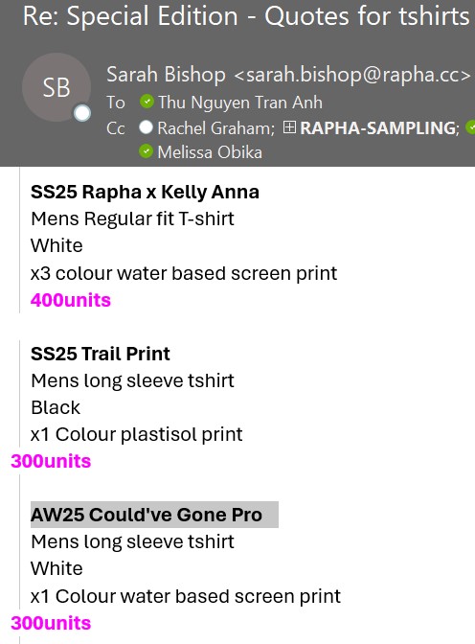Click 300units under Trail Print section
The height and width of the screenshot is (644, 475).
[51, 461]
